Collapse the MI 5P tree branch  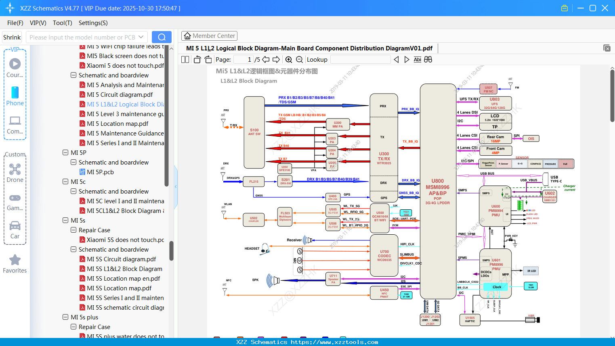65,152
